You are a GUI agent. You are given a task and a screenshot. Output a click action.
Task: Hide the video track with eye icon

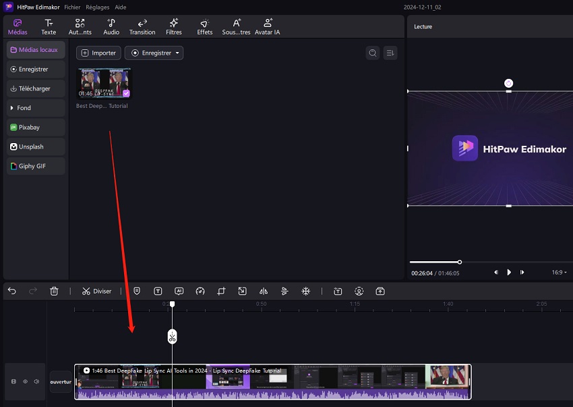(x=25, y=381)
